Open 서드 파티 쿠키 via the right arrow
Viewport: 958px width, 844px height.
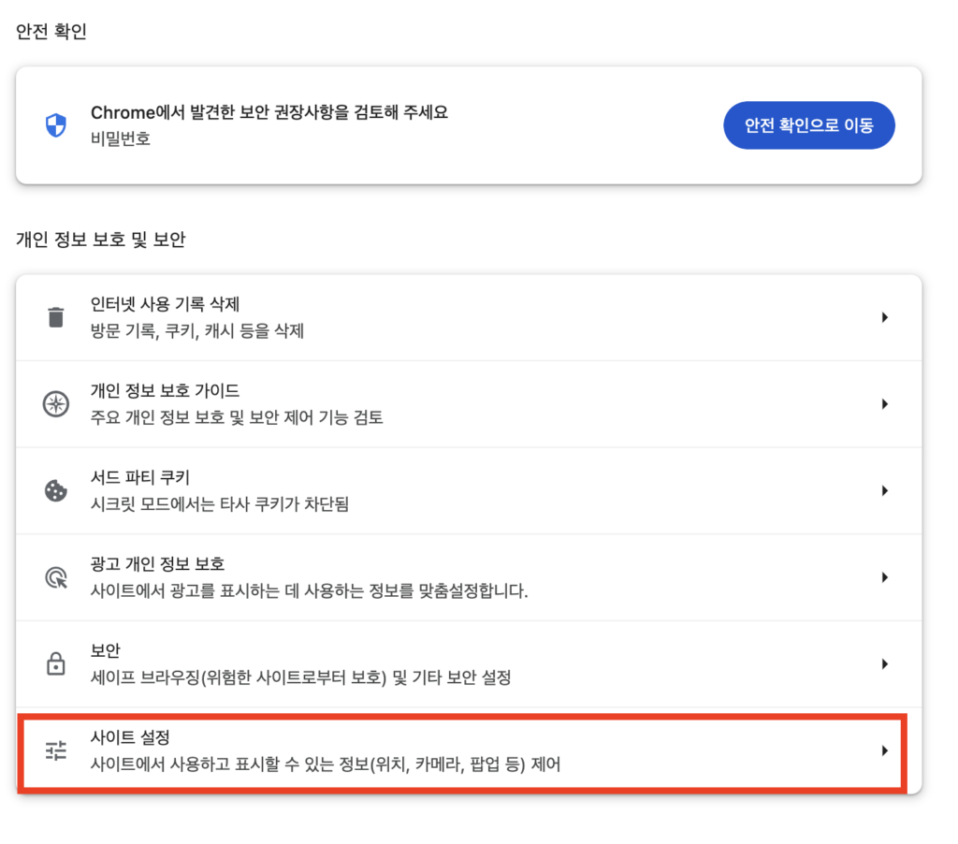pos(885,490)
